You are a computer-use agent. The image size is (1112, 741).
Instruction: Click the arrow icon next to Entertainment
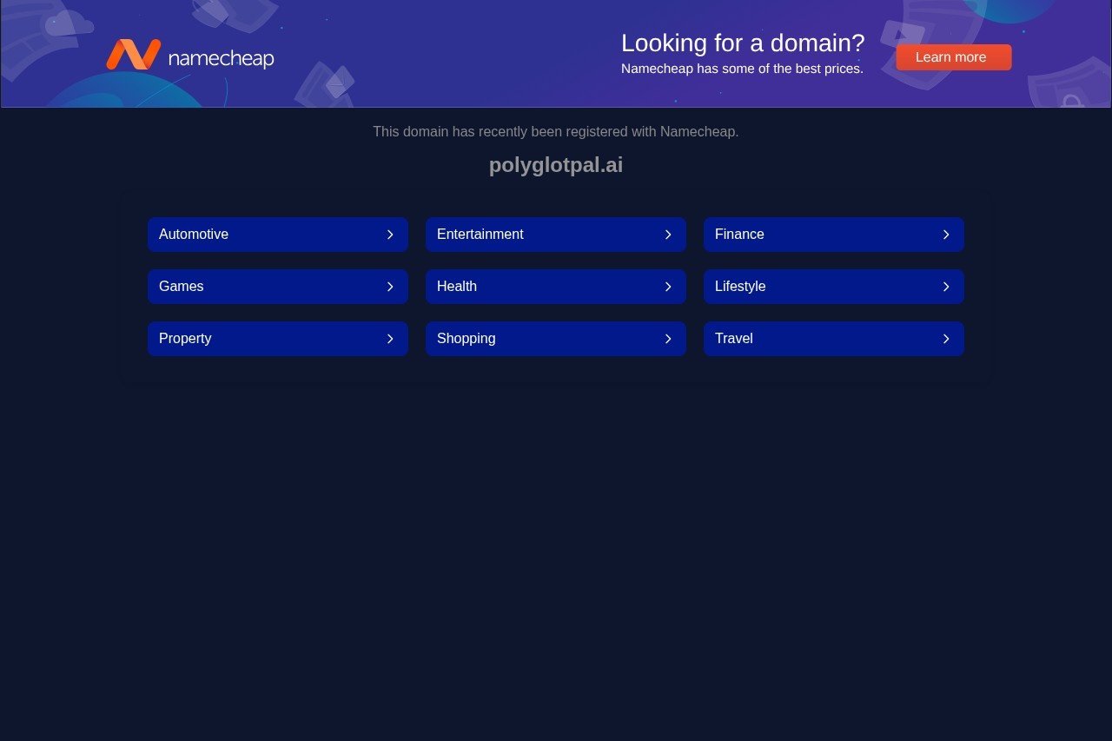point(668,235)
